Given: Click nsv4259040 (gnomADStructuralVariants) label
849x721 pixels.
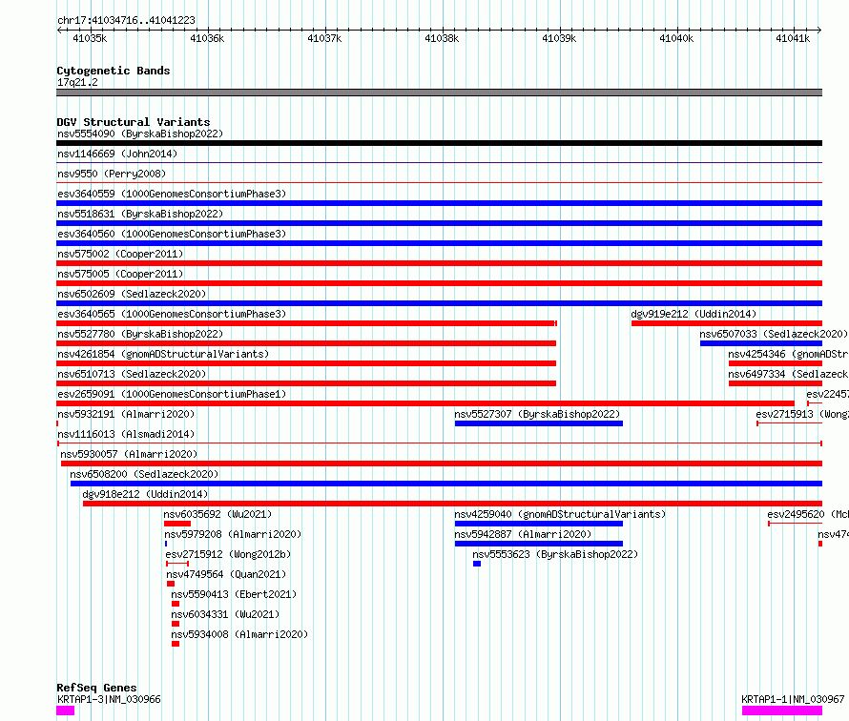Looking at the screenshot, I should (560, 514).
